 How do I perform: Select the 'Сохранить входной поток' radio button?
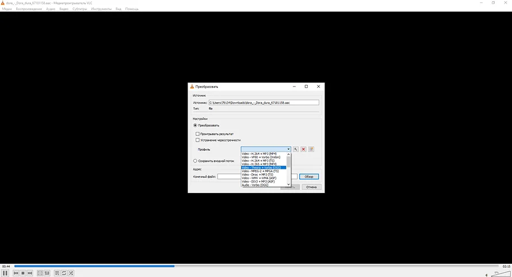pyautogui.click(x=196, y=161)
